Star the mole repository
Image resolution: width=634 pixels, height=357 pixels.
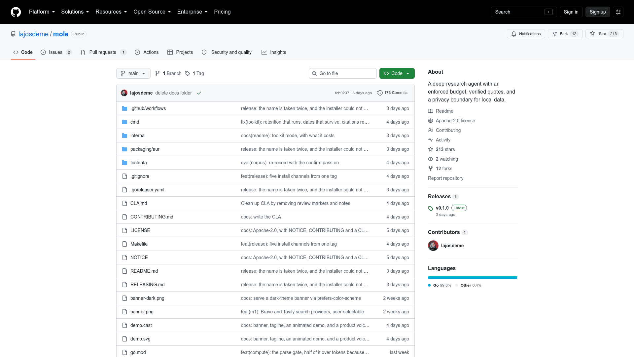click(604, 34)
